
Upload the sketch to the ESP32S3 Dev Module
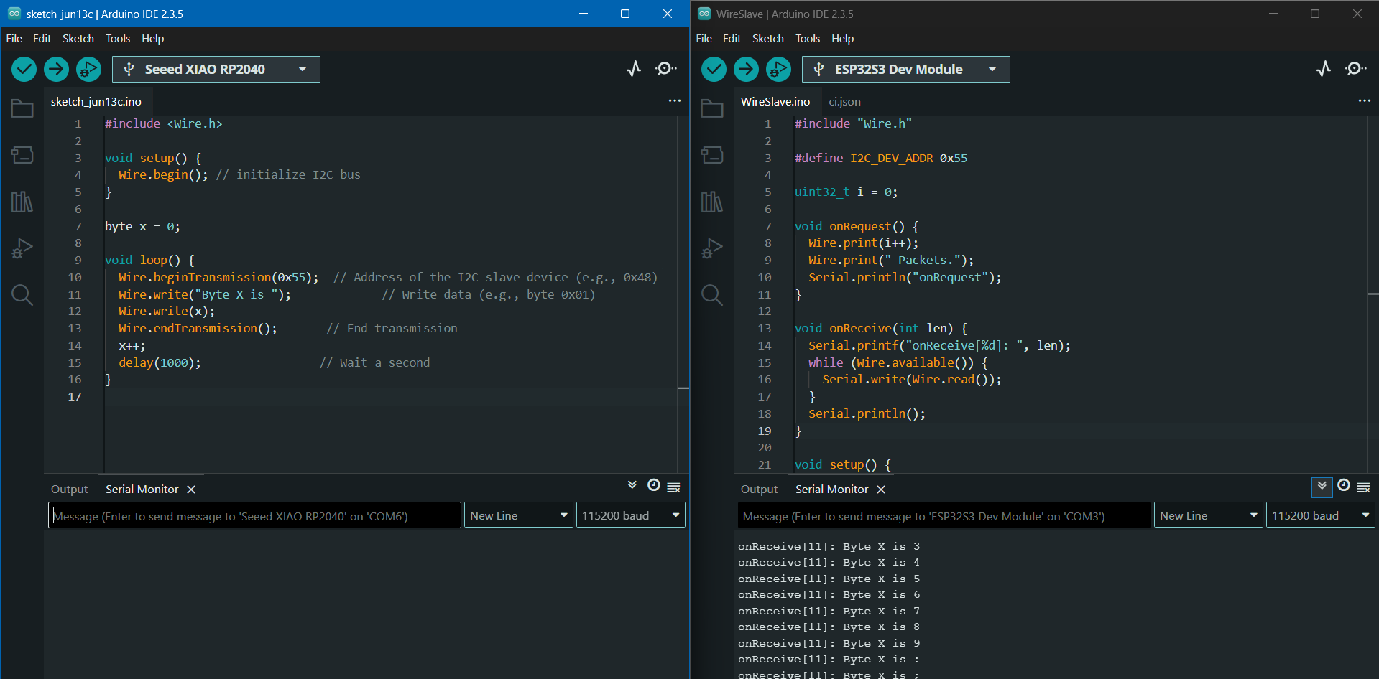pyautogui.click(x=746, y=69)
